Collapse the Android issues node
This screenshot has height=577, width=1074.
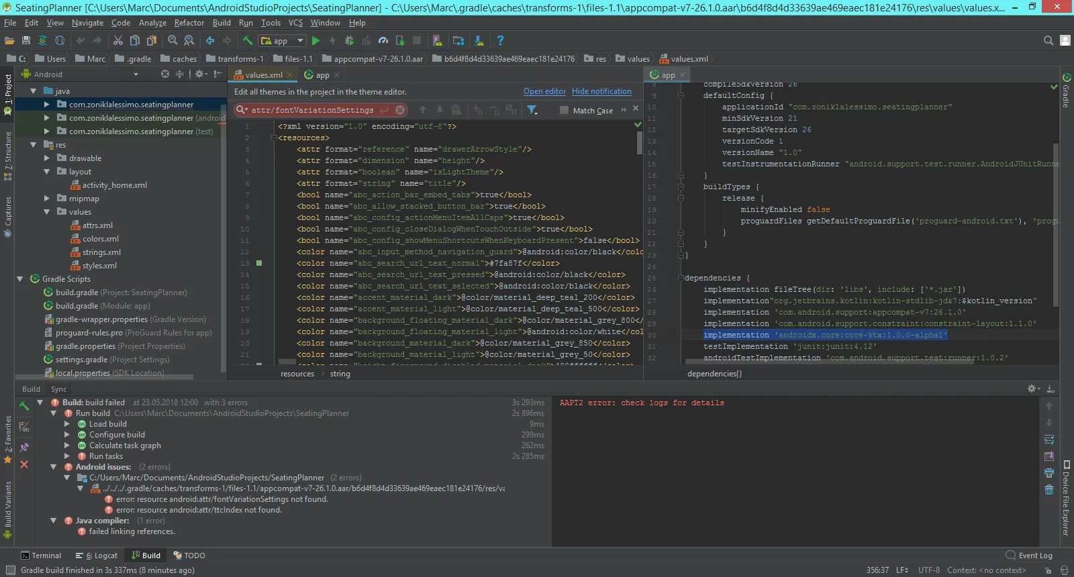(x=53, y=467)
